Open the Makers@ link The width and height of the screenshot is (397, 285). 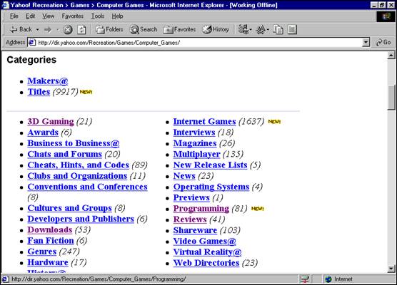point(48,81)
